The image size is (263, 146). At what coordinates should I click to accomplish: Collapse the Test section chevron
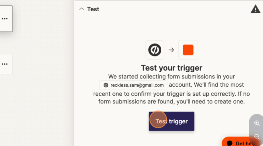(81, 9)
